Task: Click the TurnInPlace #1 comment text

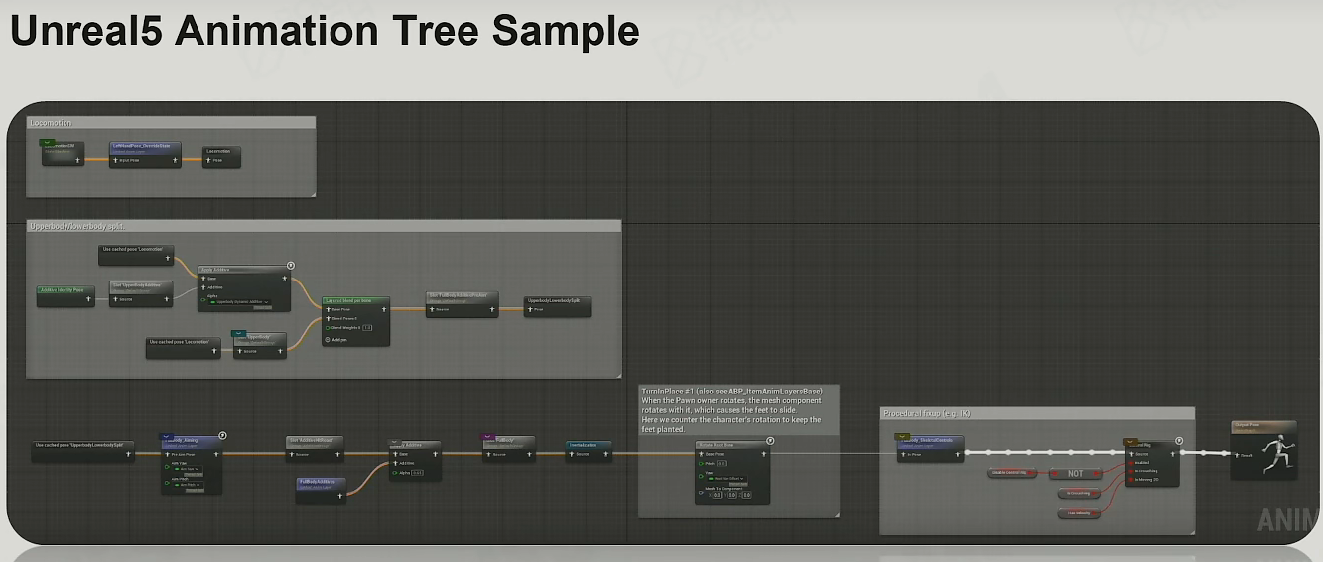Action: coord(731,409)
